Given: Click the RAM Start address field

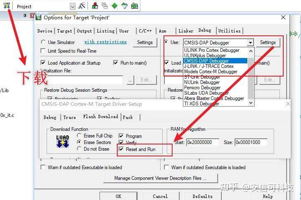Looking at the screenshot, I should [202, 142].
